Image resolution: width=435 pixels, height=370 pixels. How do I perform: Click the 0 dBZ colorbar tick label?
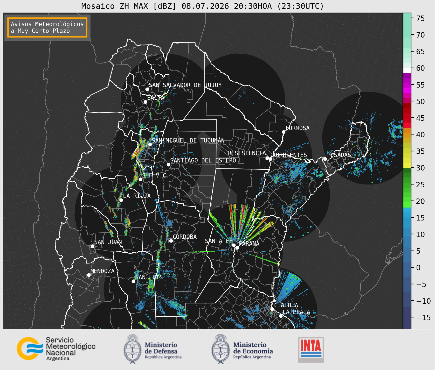[x=418, y=268]
